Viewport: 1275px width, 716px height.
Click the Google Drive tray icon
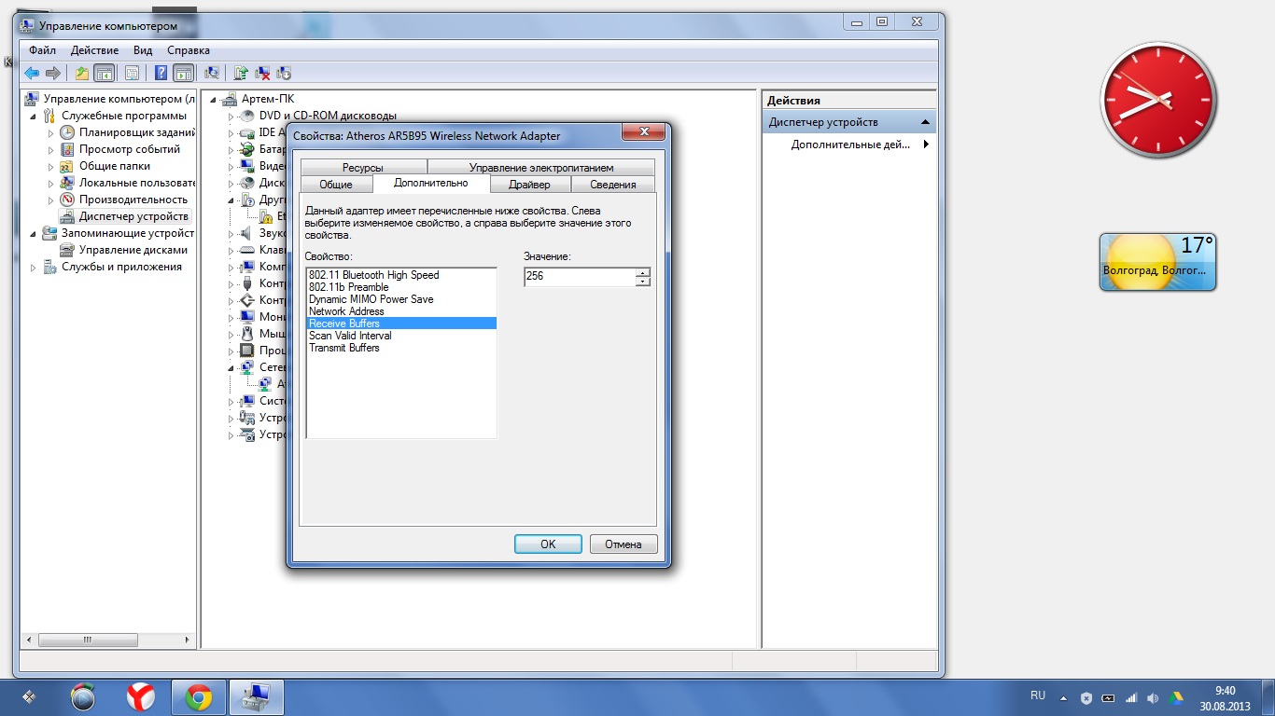(x=1176, y=697)
